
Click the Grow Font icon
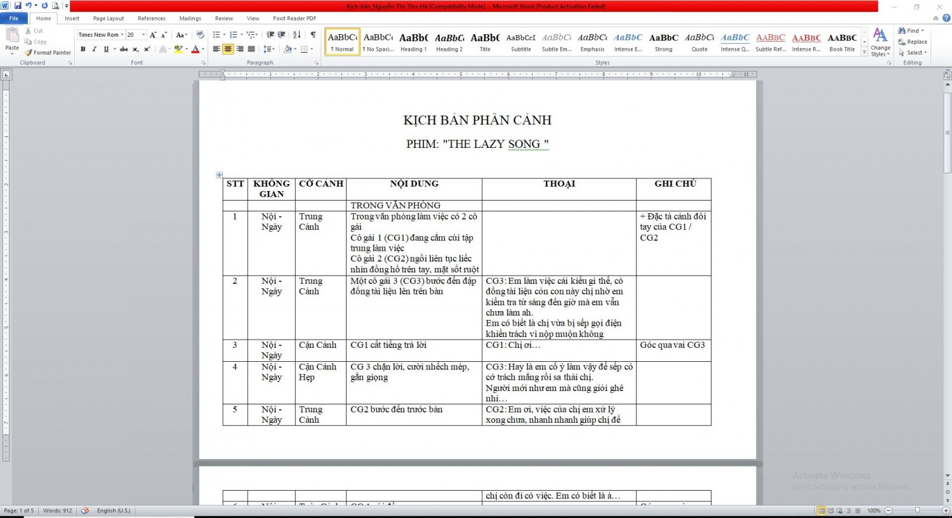[x=153, y=35]
